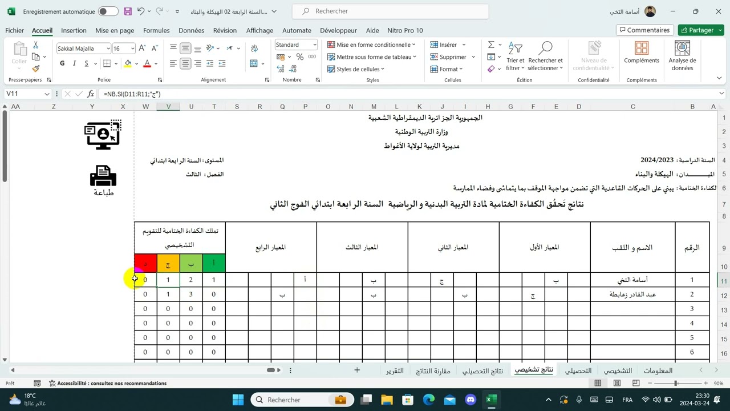Click the computer screen image in the sheet
Screen dimensions: 730x411
coord(103,135)
